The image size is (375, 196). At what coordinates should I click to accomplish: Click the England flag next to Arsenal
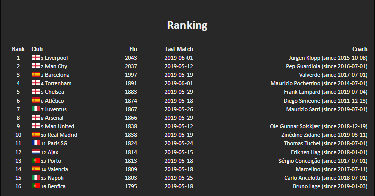(36, 117)
